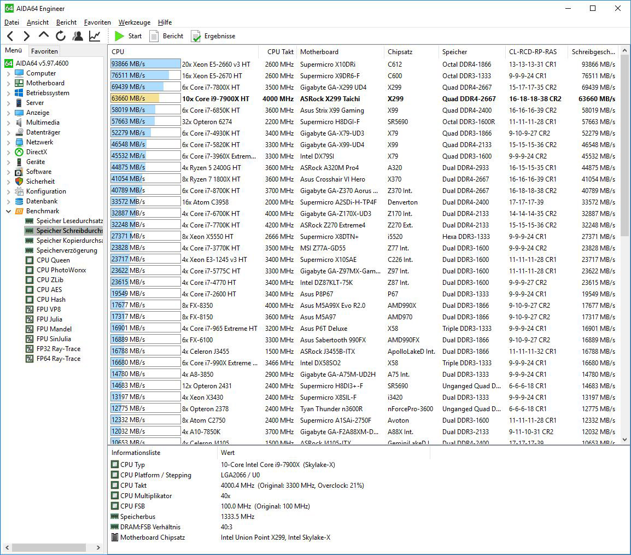Open Speicher Lesedurchsatz benchmark
The width and height of the screenshot is (631, 555).
[63, 221]
